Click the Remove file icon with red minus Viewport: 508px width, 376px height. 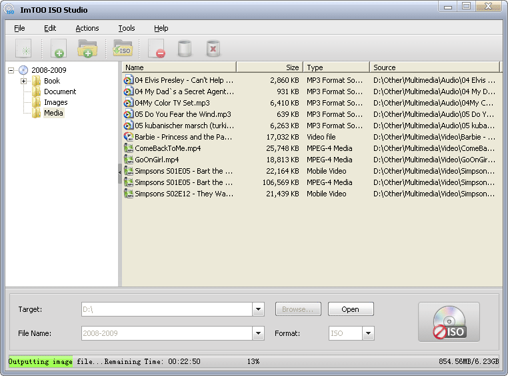(157, 49)
